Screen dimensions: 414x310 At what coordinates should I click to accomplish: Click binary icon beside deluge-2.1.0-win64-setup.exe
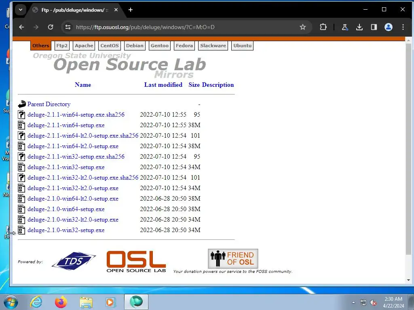tap(21, 209)
